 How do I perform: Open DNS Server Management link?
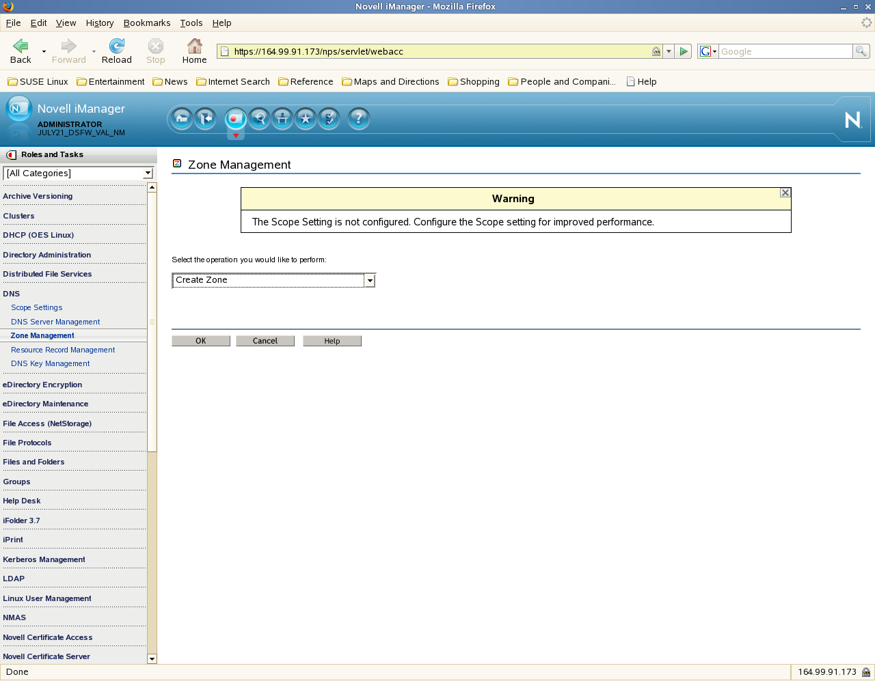tap(55, 322)
